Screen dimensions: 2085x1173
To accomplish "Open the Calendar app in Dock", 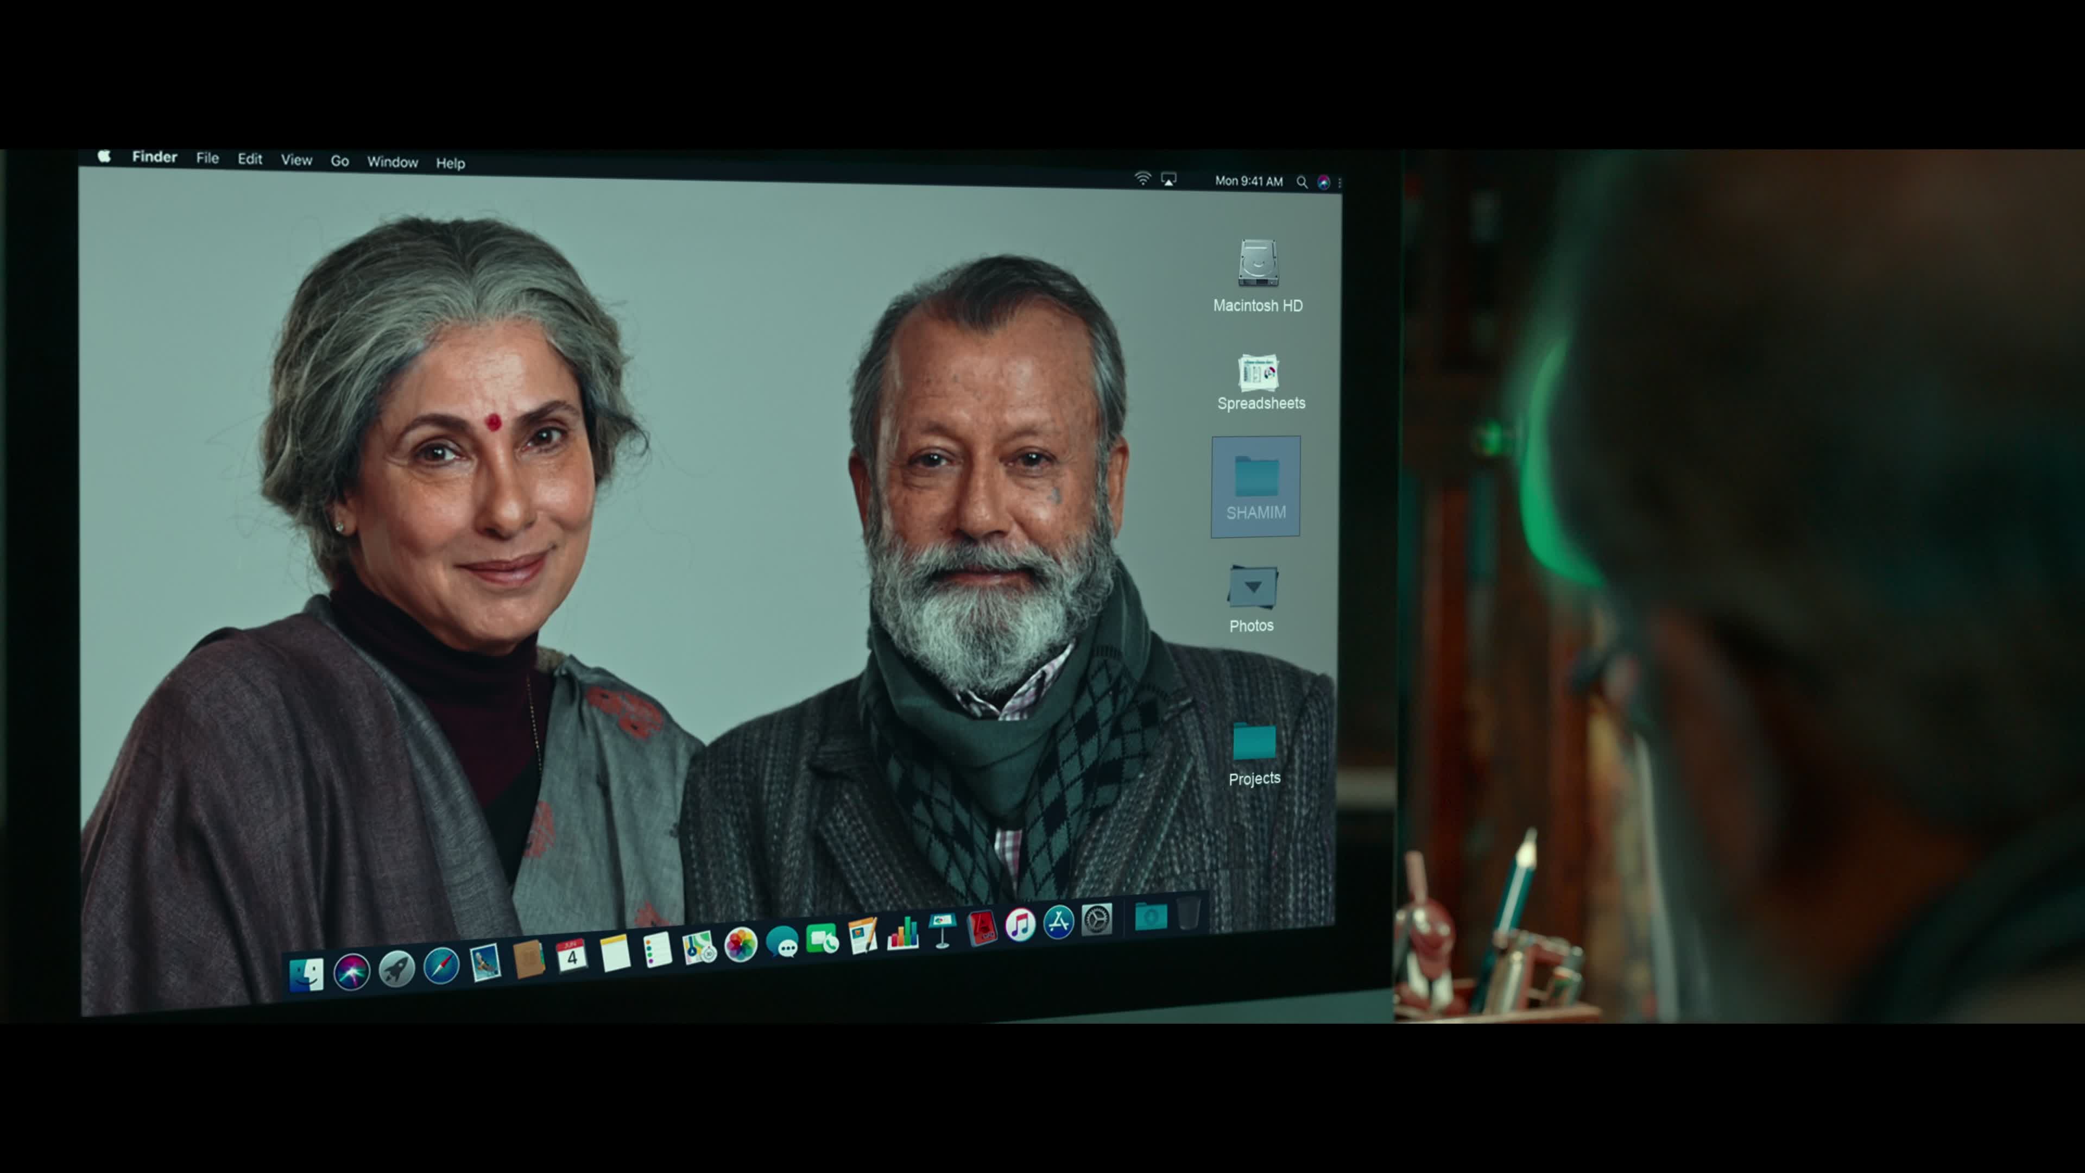I will pos(571,956).
